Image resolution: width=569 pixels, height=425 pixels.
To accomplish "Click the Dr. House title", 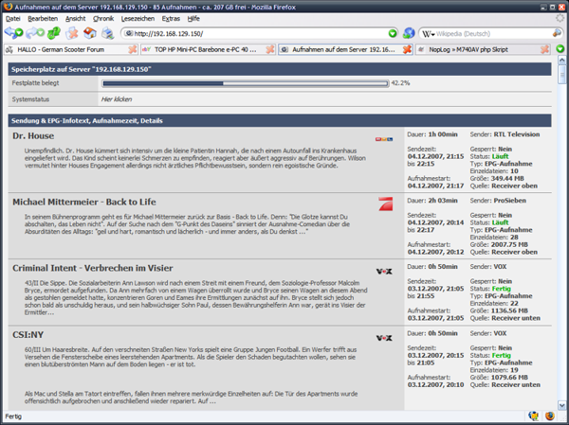I will coord(33,136).
